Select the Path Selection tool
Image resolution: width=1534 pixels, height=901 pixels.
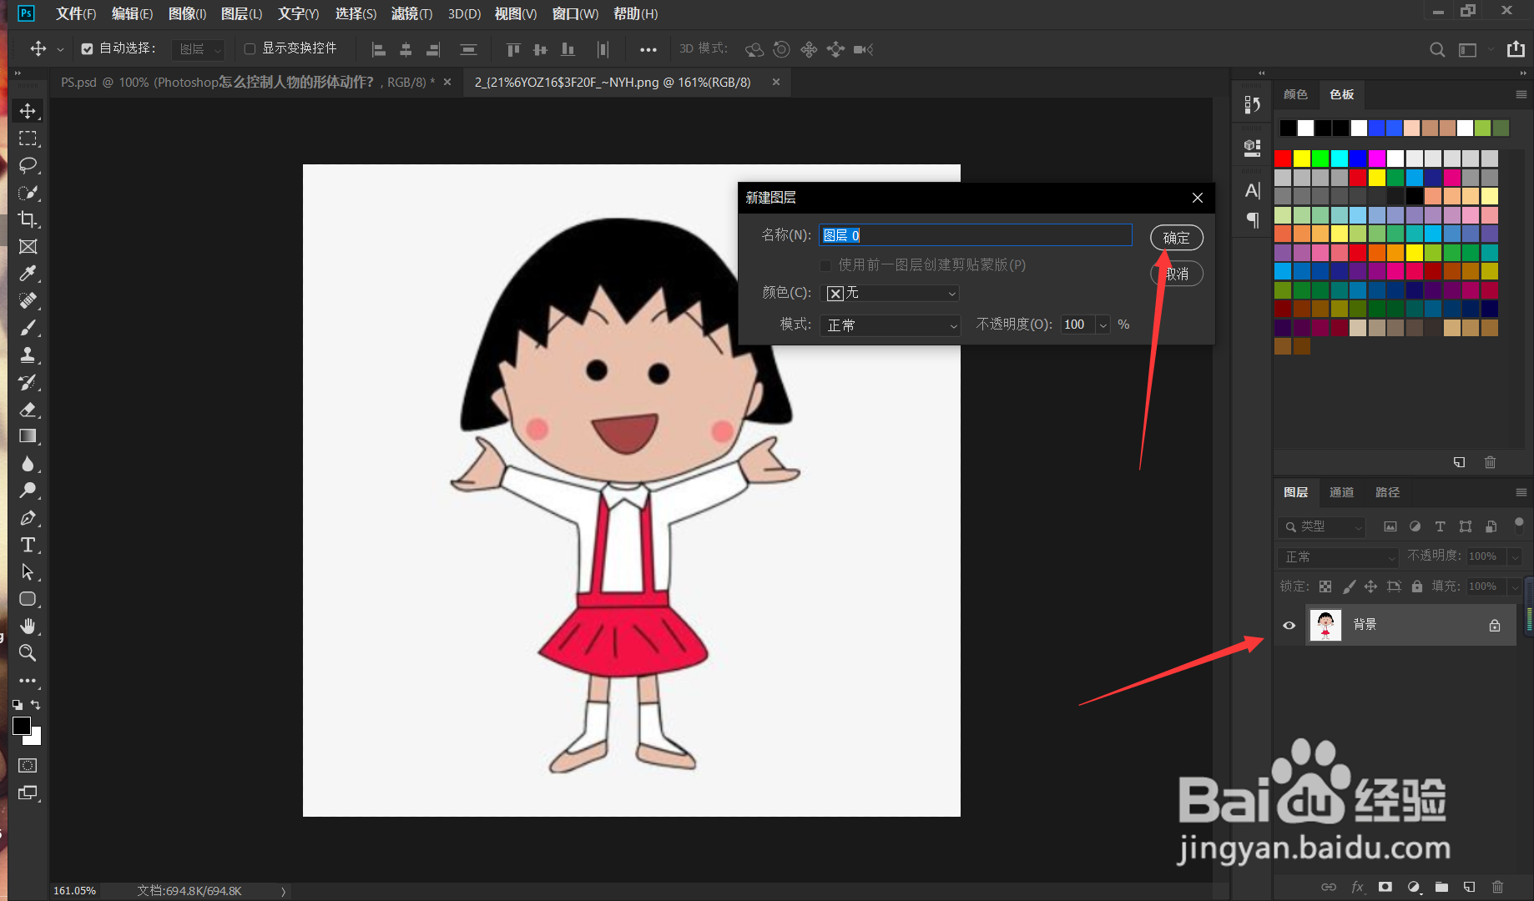(28, 572)
